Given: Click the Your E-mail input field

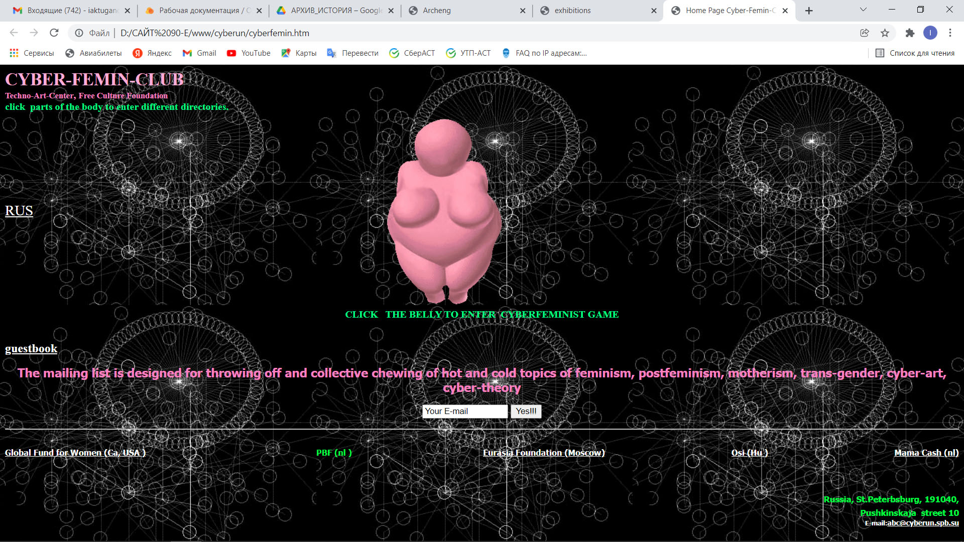Looking at the screenshot, I should [464, 412].
